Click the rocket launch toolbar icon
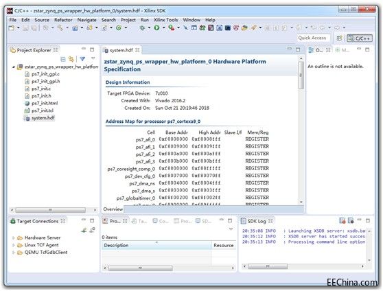 [x=253, y=28]
